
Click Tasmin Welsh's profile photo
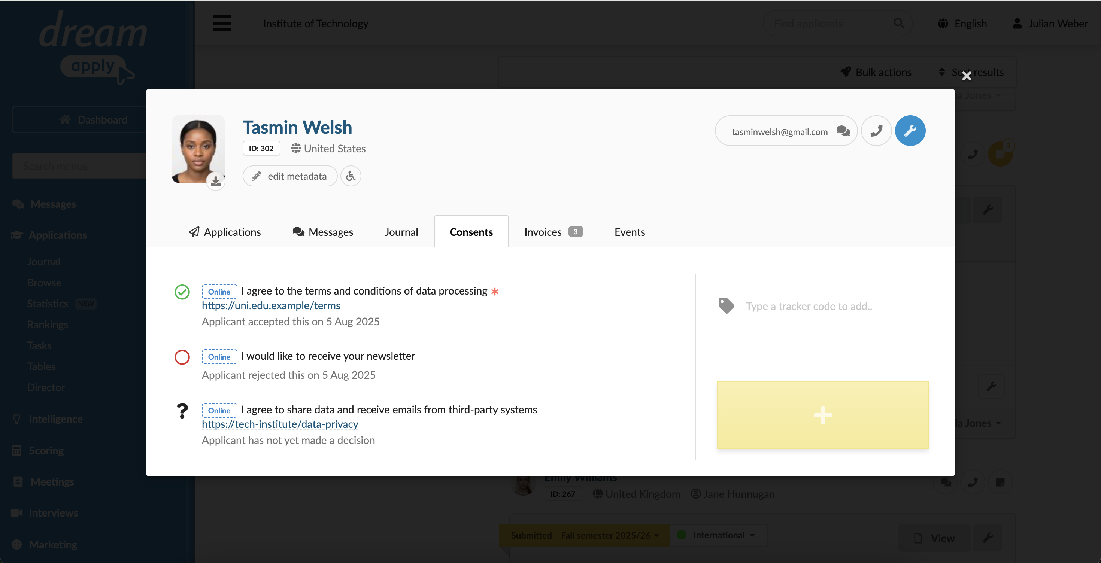tap(198, 149)
